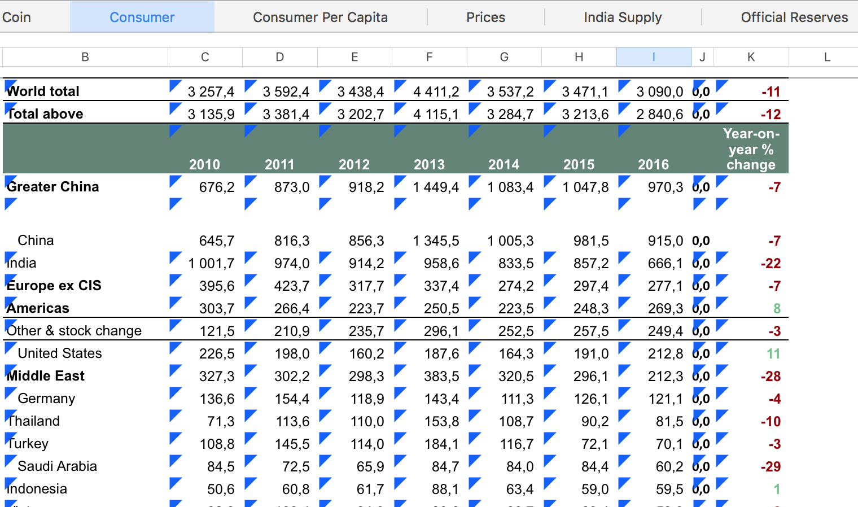Image resolution: width=858 pixels, height=507 pixels.
Task: Select Greater China 2013 value 1 449,4
Action: point(436,187)
